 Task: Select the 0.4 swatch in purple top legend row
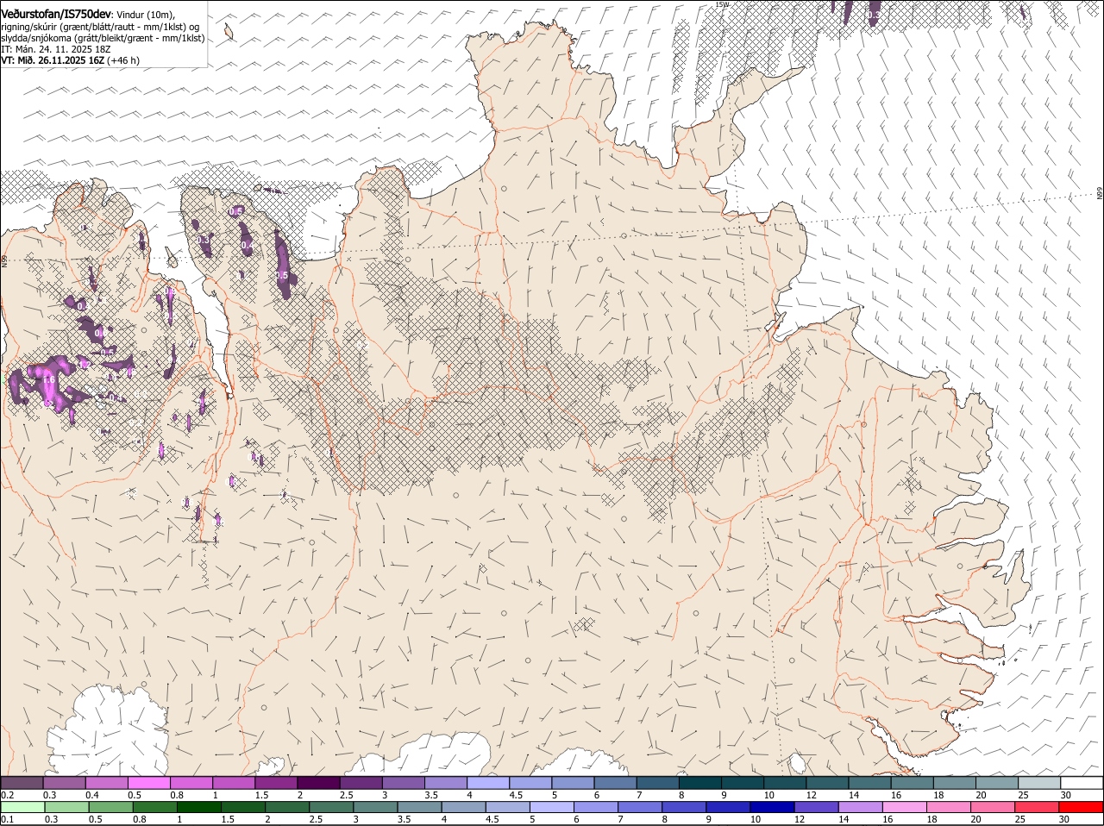click(x=106, y=782)
